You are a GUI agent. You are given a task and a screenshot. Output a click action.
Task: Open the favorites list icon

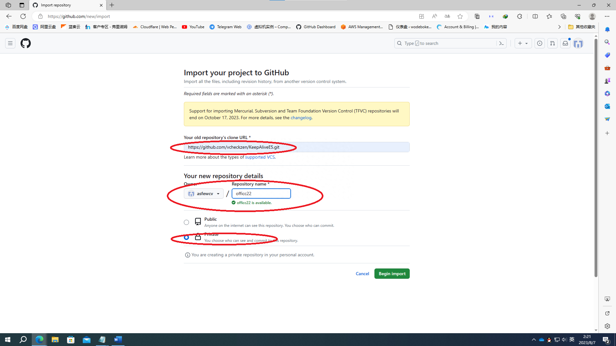point(549,16)
